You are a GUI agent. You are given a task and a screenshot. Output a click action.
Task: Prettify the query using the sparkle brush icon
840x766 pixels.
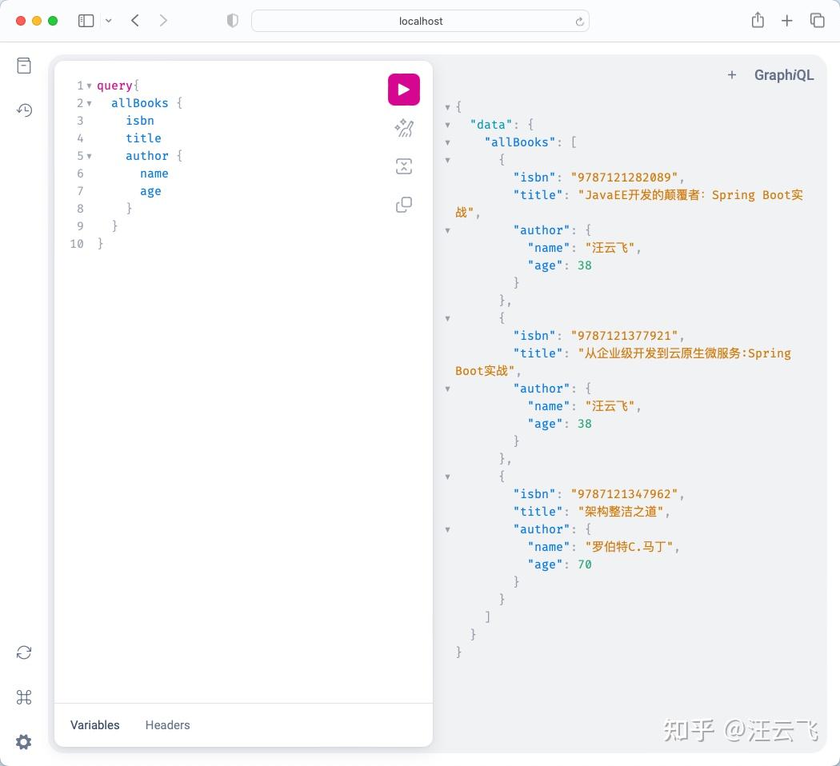pos(403,128)
